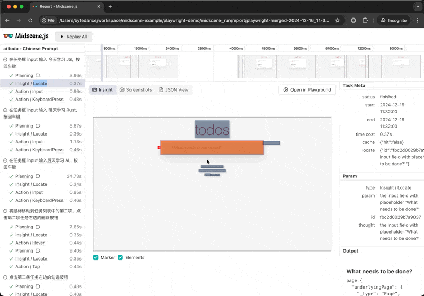
Task: Open the tab search dropdown arrow
Action: 418,6
